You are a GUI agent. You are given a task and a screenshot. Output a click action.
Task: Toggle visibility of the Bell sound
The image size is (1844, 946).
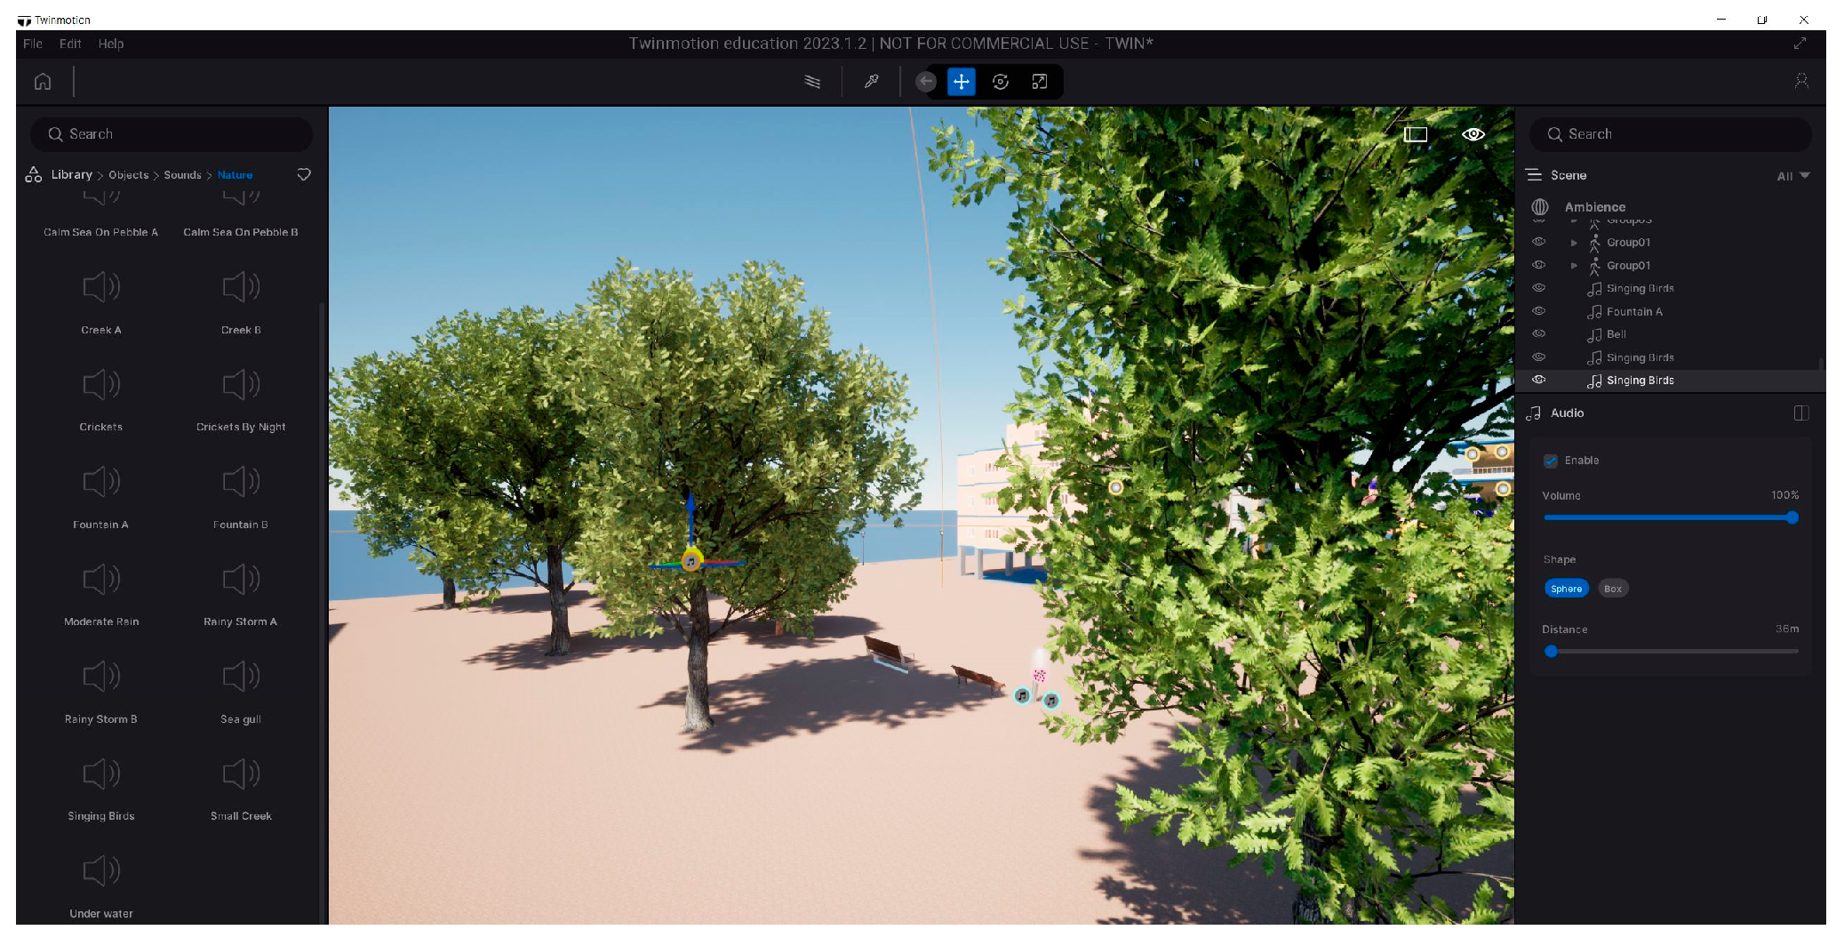point(1539,334)
